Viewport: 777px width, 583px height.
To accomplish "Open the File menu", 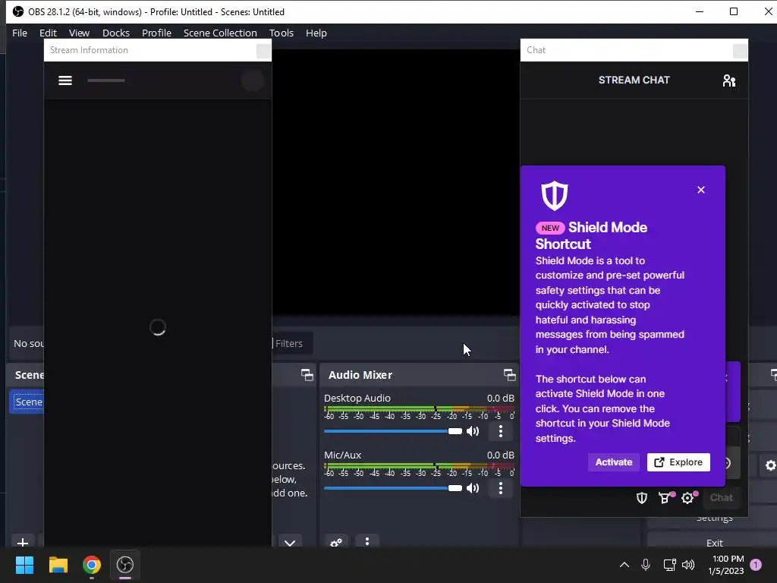I will coord(20,33).
